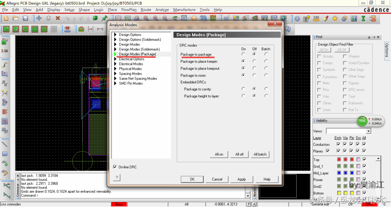The width and height of the screenshot is (391, 207).
Task: Click the Mid_Layer blue Etch swatch
Action: coord(339,173)
